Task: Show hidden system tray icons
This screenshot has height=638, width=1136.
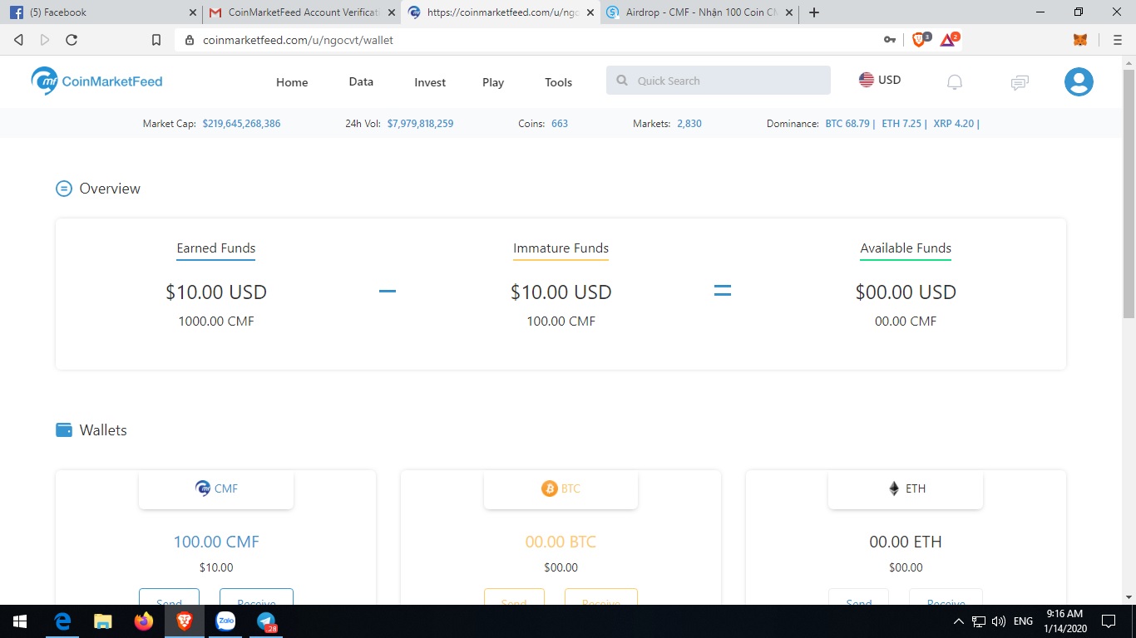Action: click(958, 621)
